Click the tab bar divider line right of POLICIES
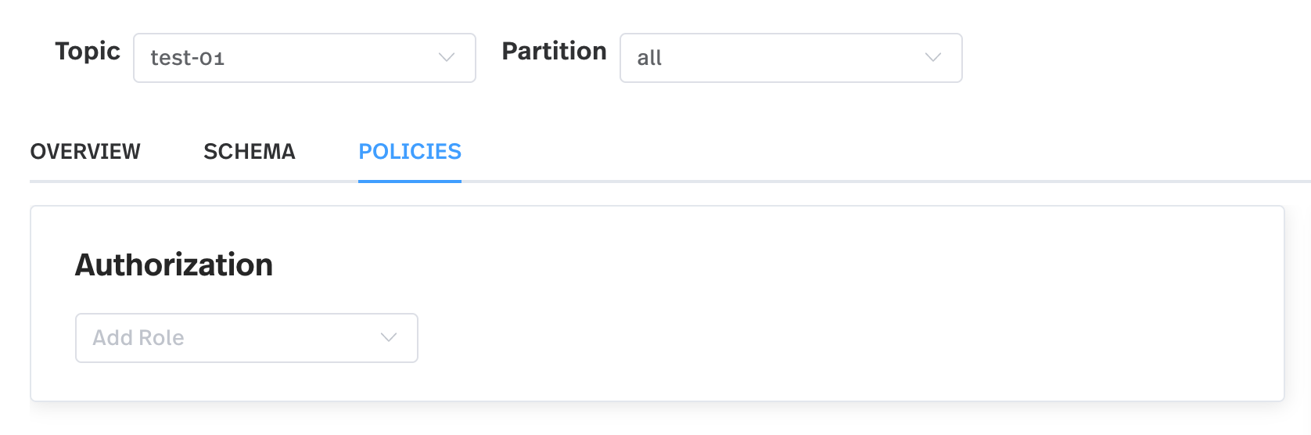1311x435 pixels. (x=860, y=182)
